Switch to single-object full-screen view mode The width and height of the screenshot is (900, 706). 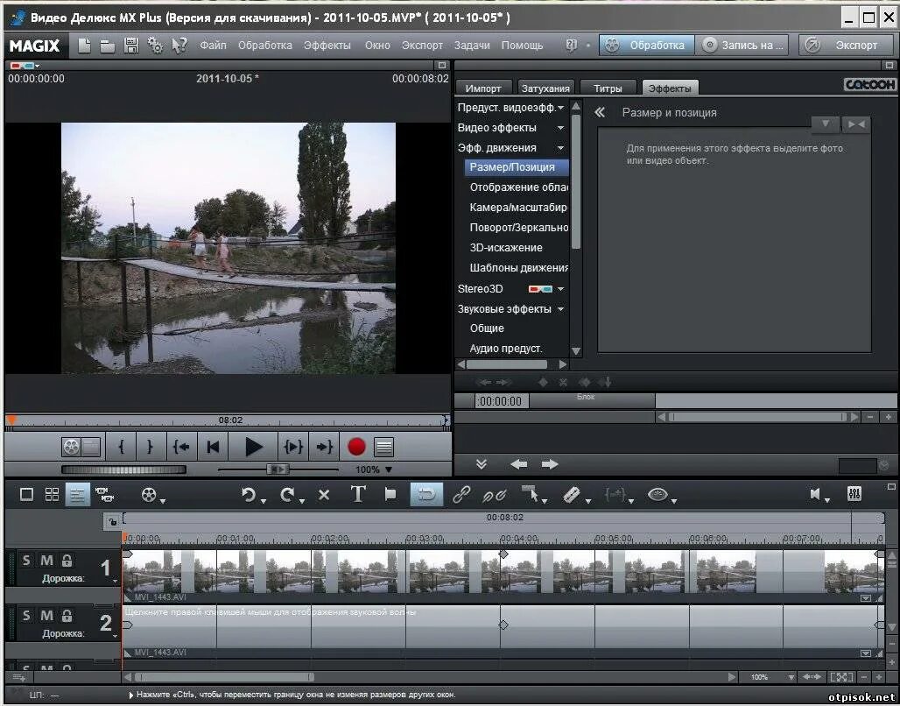(x=26, y=494)
